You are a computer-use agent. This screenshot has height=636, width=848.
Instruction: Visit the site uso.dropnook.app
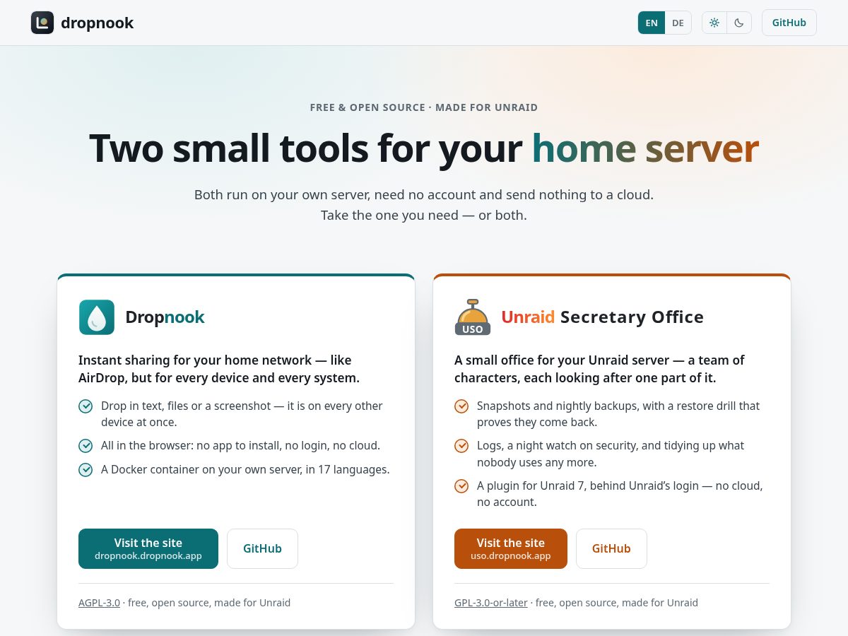(x=511, y=548)
